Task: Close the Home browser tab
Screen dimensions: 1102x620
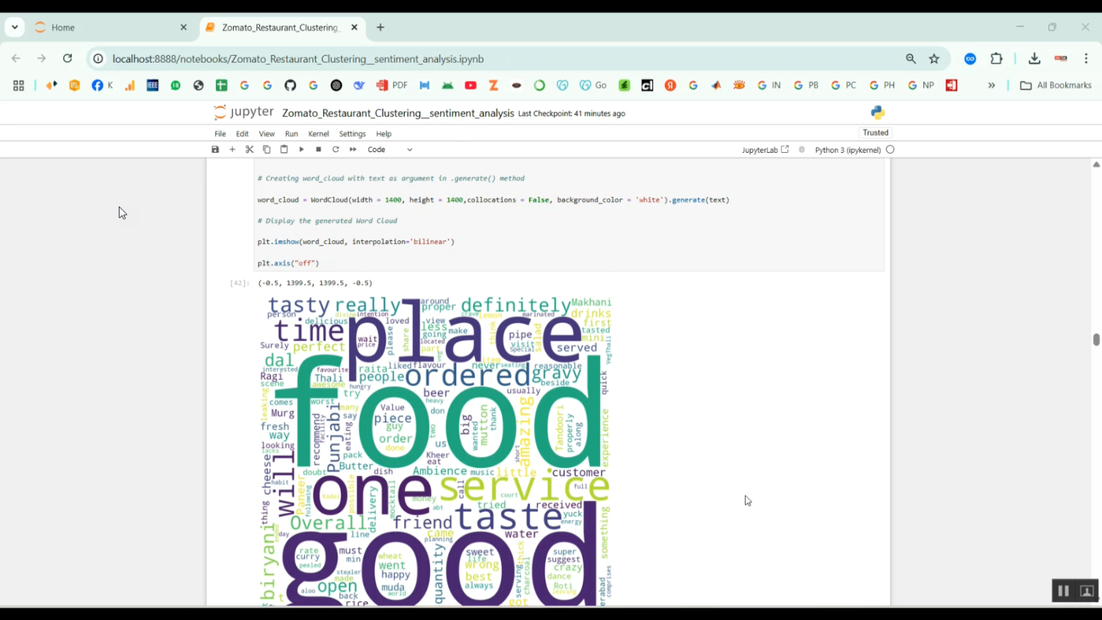Action: (184, 27)
